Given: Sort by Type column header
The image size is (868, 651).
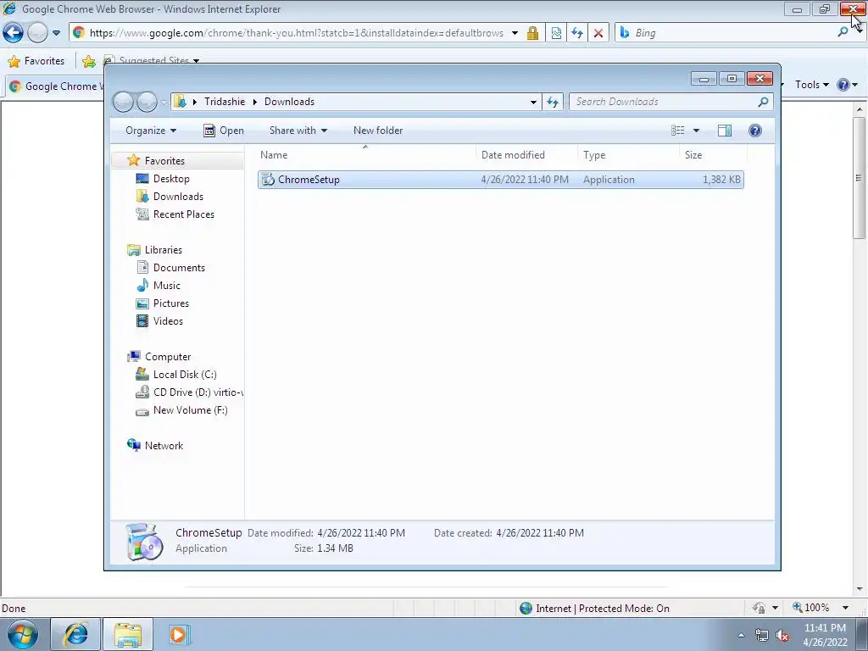Looking at the screenshot, I should click(628, 155).
